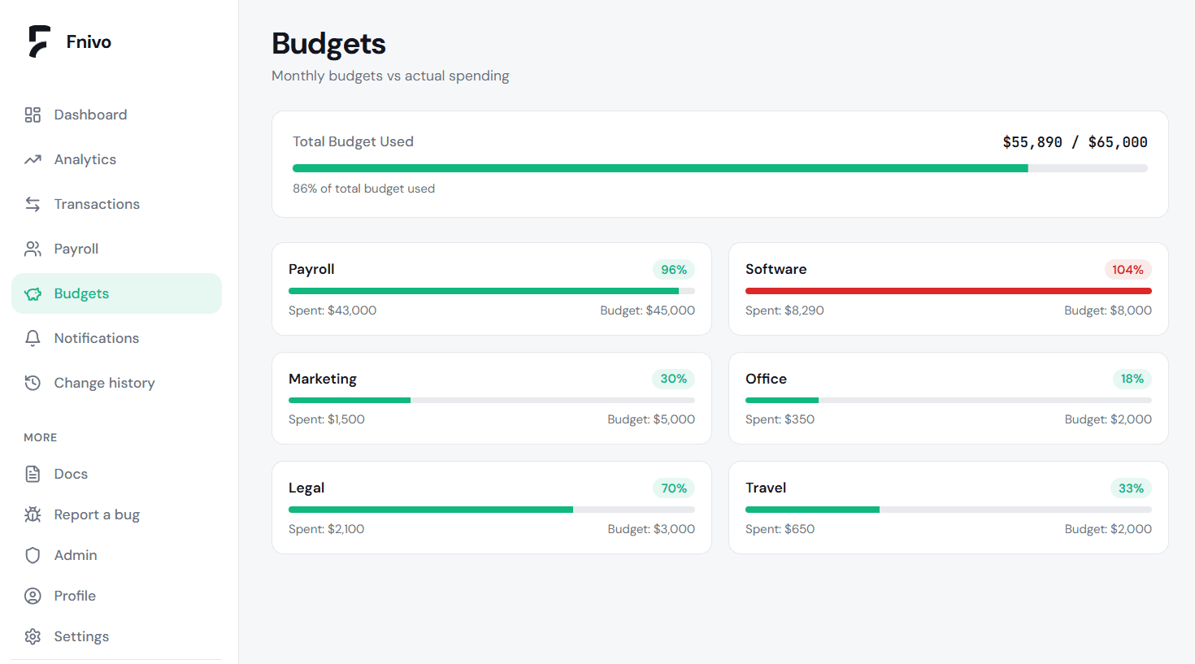This screenshot has width=1195, height=664.
Task: Click the Total Budget Used progress bar
Action: pos(719,168)
